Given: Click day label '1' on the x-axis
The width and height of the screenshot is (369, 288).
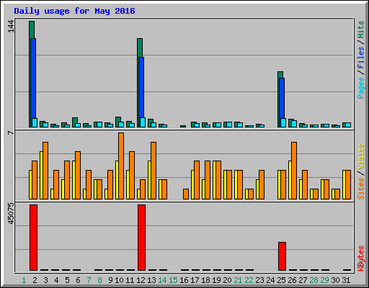Looking at the screenshot, I should click(24, 280).
